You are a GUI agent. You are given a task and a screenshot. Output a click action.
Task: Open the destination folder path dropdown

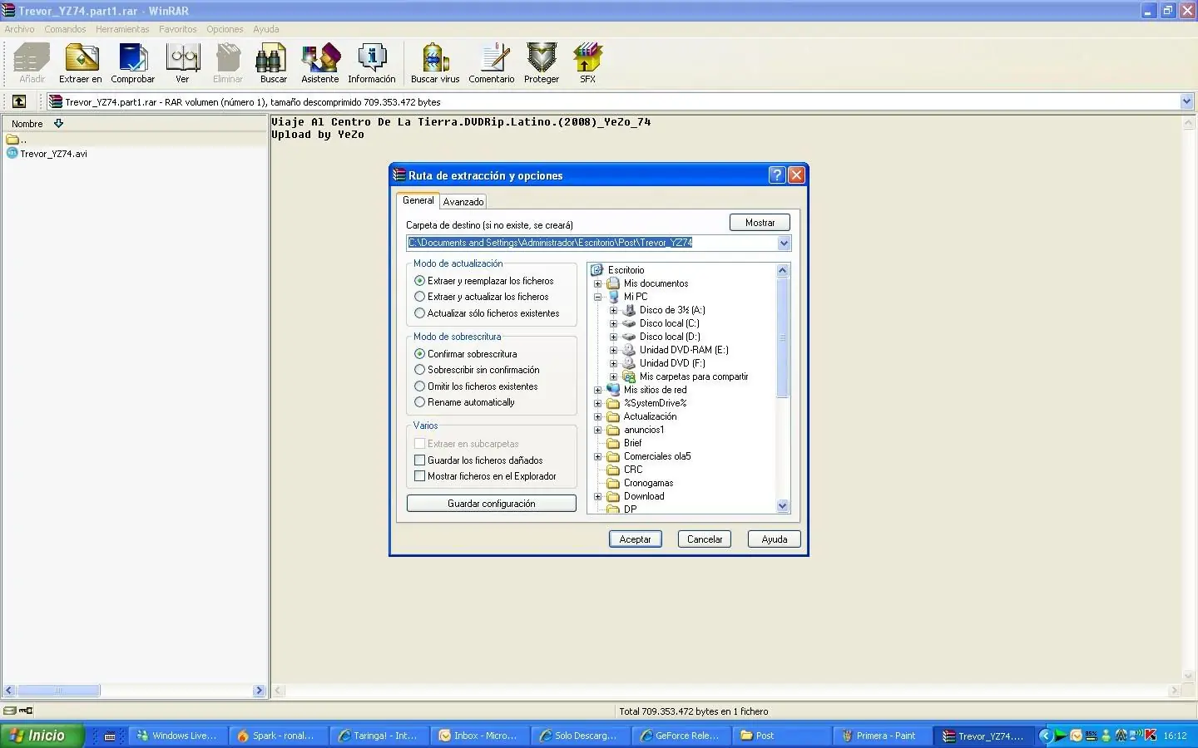tap(784, 243)
